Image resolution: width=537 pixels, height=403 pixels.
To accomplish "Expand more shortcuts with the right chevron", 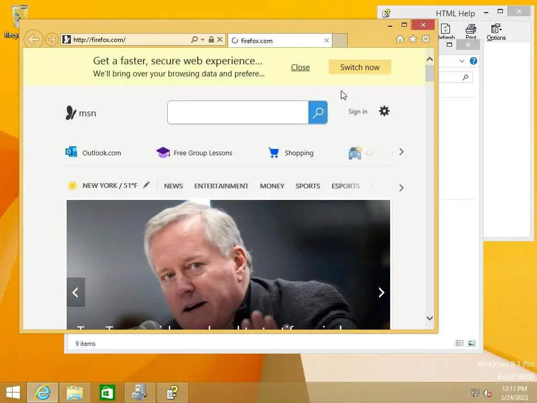I will (401, 152).
